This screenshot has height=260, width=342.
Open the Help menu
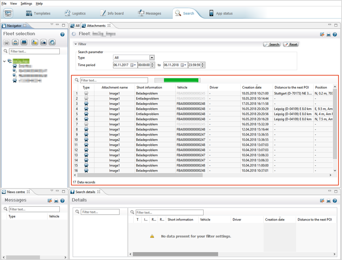coord(39,4)
